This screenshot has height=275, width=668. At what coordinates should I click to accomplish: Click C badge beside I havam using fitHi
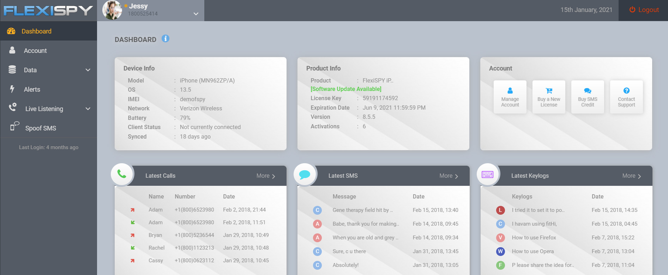click(500, 224)
